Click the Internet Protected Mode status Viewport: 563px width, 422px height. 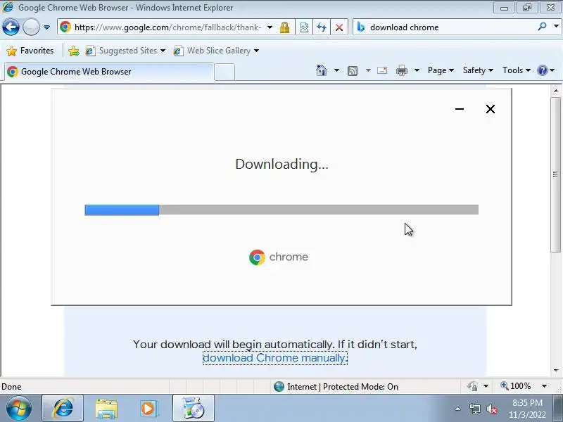[336, 386]
